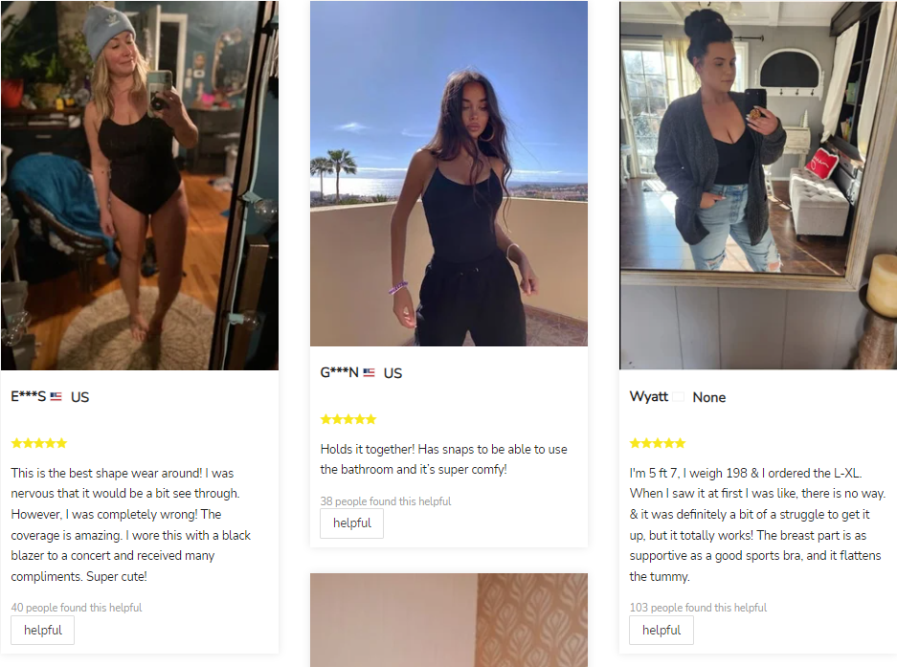Image resolution: width=897 pixels, height=667 pixels.
Task: Mark G***N's review as helpful
Action: tap(352, 522)
